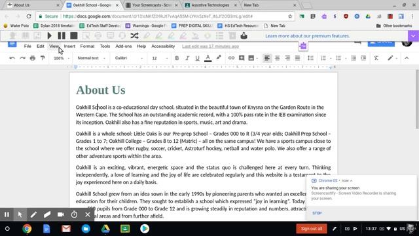Open the editing mode pencil dropdown
419x236 pixels.
392,58
